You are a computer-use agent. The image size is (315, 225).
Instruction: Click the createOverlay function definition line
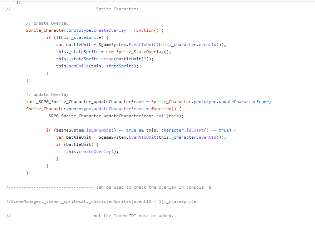coord(95,30)
